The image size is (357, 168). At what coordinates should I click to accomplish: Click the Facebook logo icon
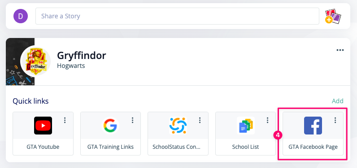pos(313,126)
